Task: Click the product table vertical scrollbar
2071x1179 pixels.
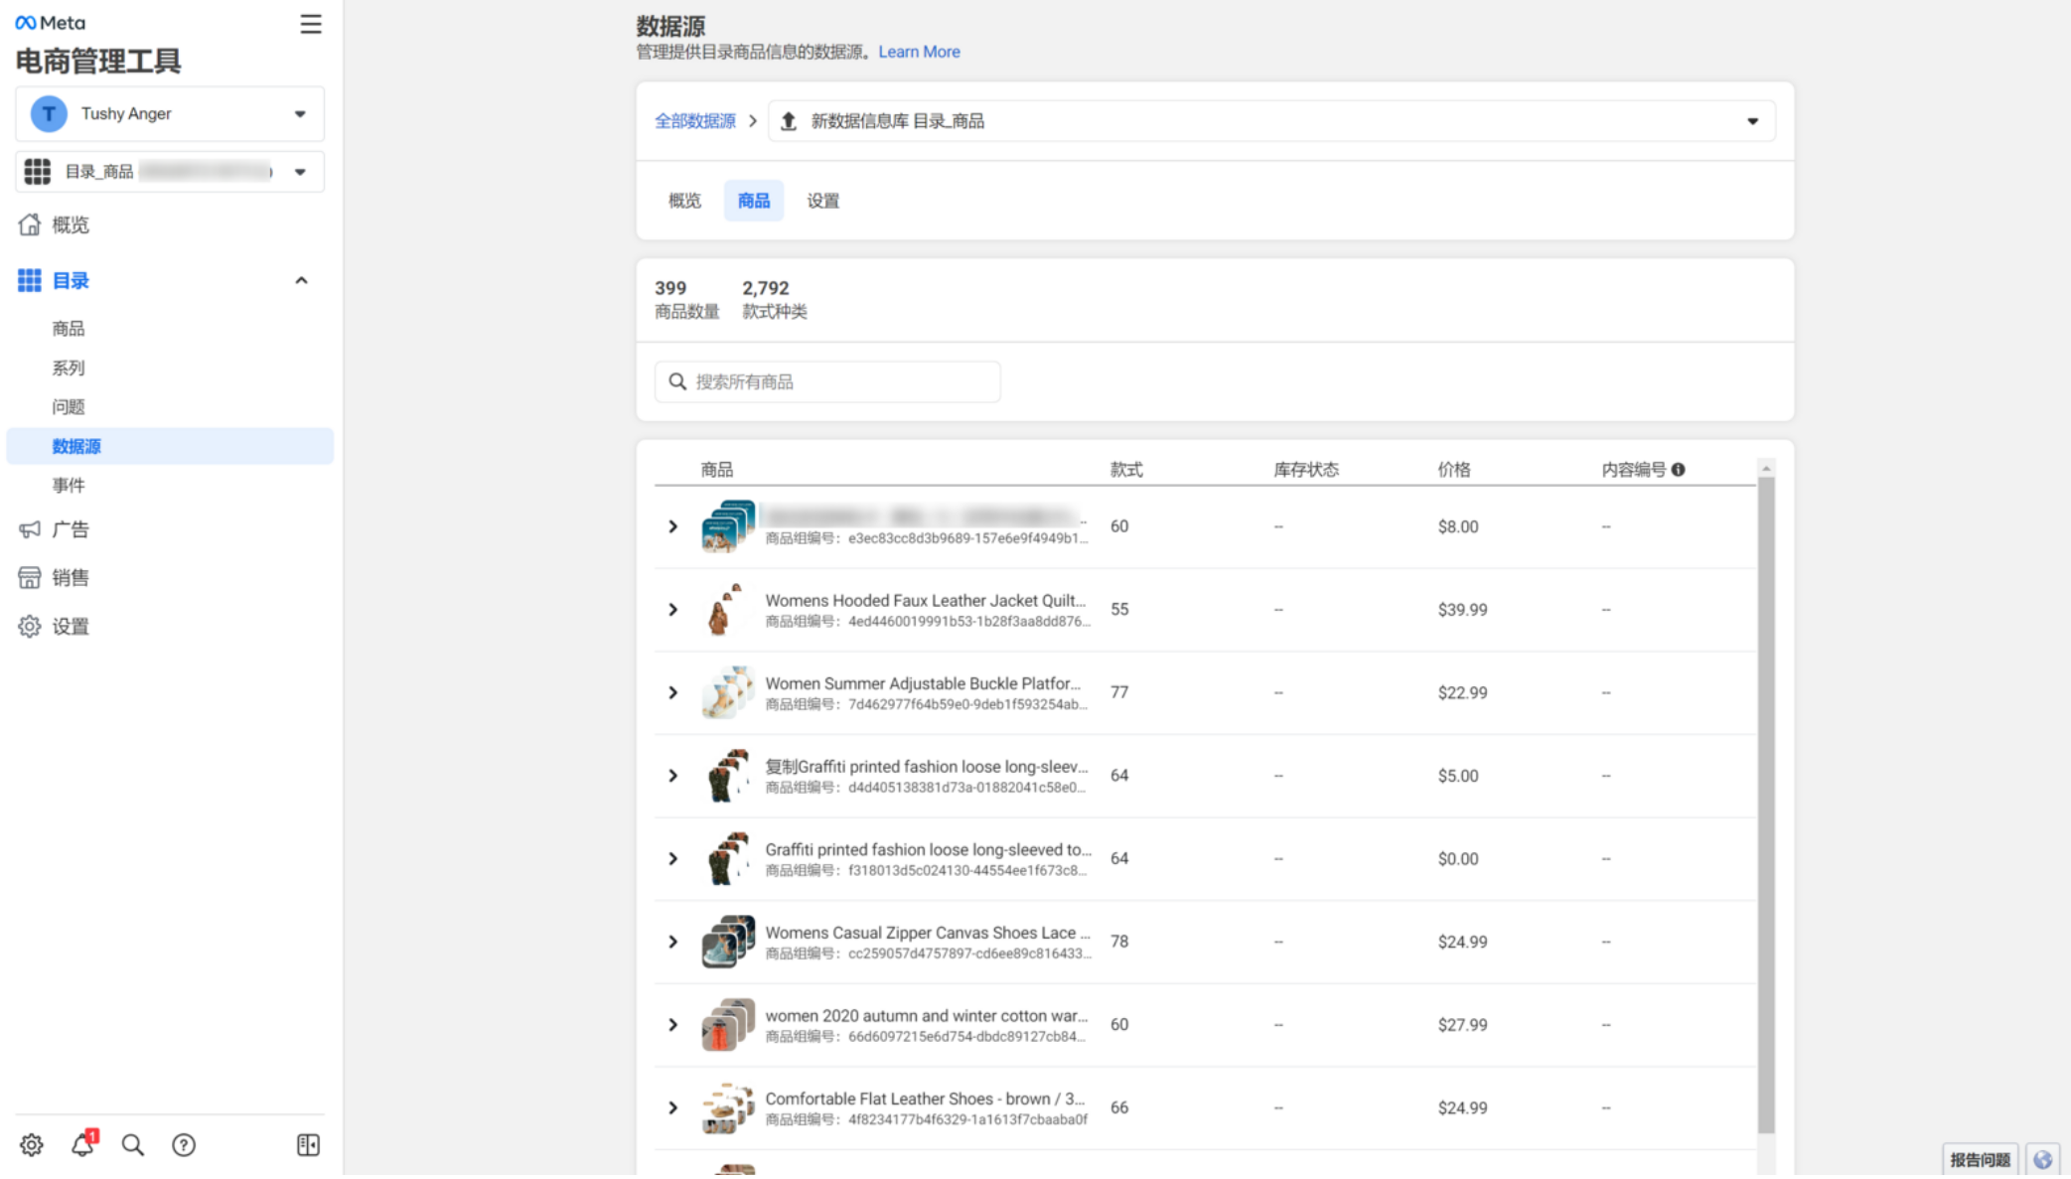Action: (x=1765, y=803)
